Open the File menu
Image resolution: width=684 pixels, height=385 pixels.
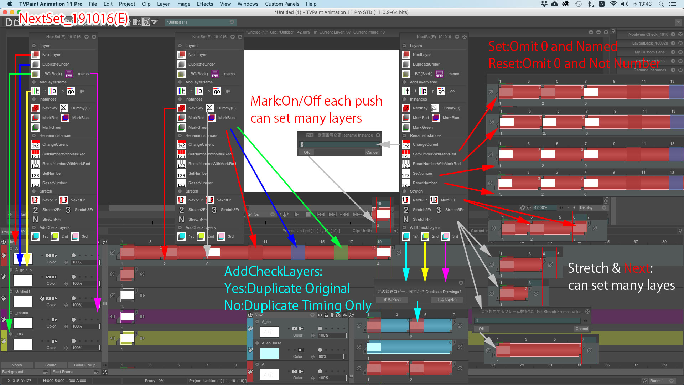pyautogui.click(x=93, y=4)
